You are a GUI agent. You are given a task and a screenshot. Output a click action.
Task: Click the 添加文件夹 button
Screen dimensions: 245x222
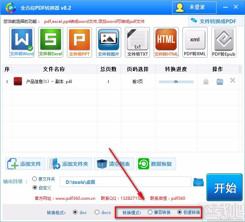pos(69,164)
